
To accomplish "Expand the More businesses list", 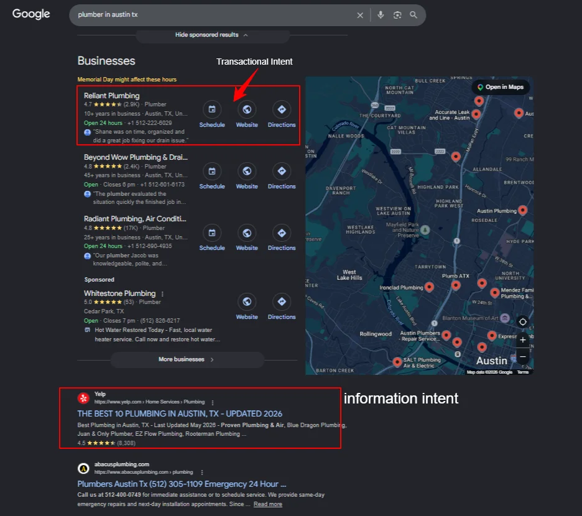I will pyautogui.click(x=187, y=359).
